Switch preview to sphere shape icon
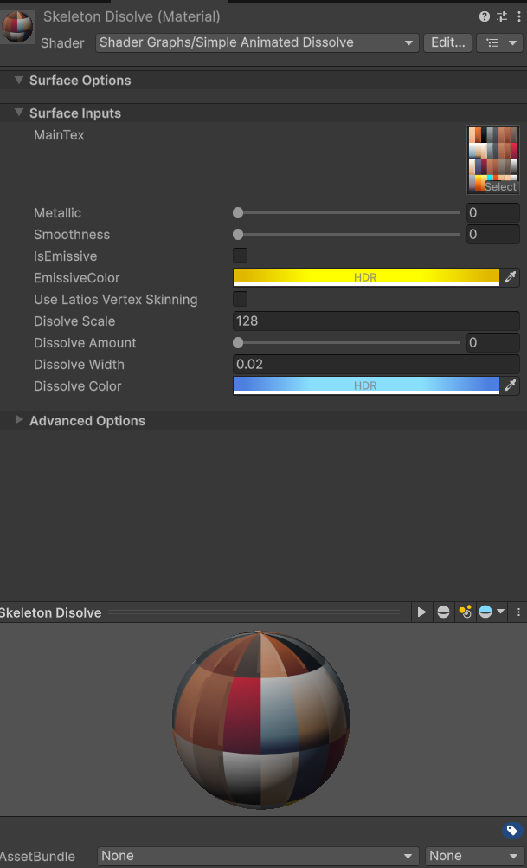This screenshot has width=527, height=868. pos(443,612)
